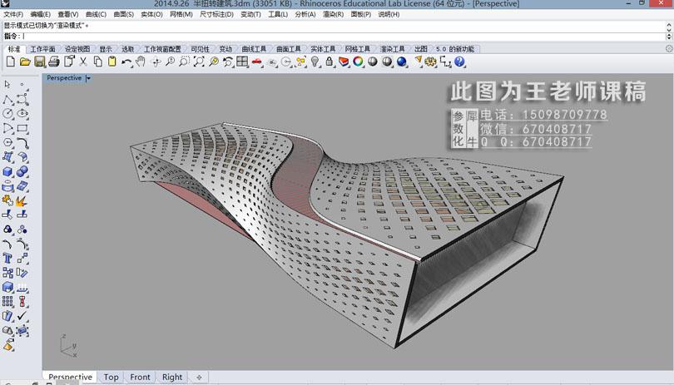This screenshot has width=674, height=385.
Task: Click the Copy to clipboard icon
Action: (x=98, y=62)
